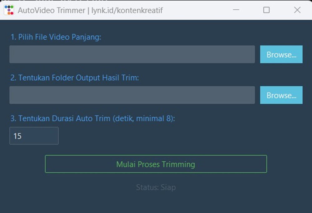Focus the output folder path field

[132, 95]
